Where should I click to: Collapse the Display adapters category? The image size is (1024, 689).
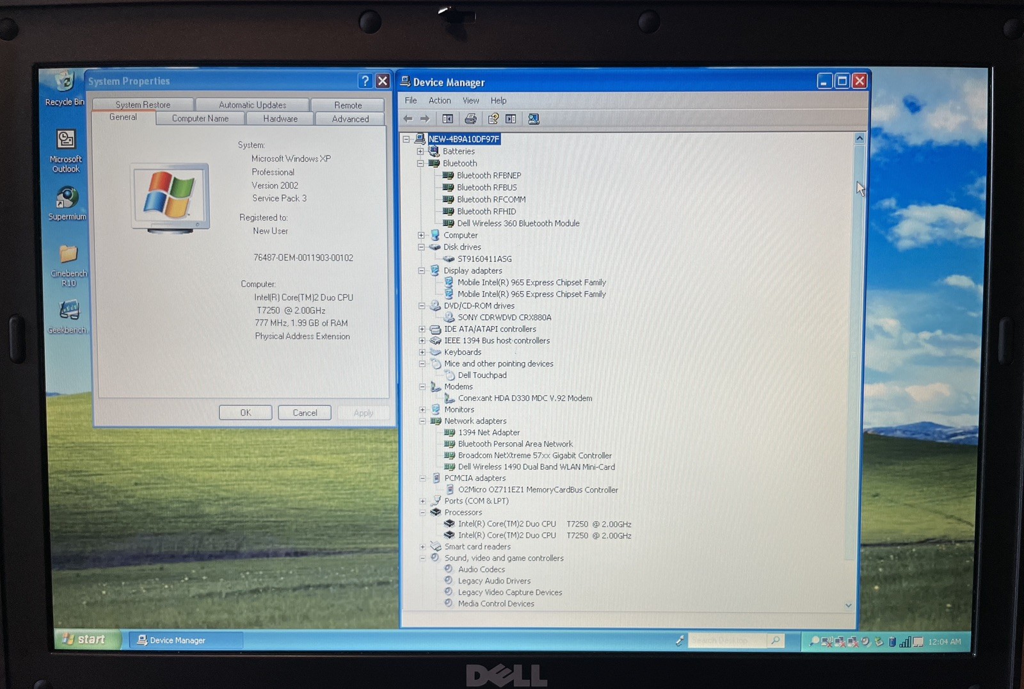point(422,271)
